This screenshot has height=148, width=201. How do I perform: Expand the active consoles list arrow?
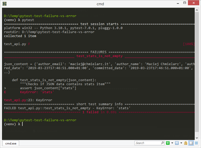click(x=181, y=143)
